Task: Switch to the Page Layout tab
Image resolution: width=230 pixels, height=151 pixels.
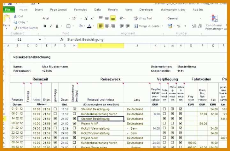Action: [58, 10]
